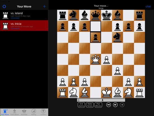The image size is (154, 116).
Task: Step forward one move with the right arrow
Action: [122, 105]
